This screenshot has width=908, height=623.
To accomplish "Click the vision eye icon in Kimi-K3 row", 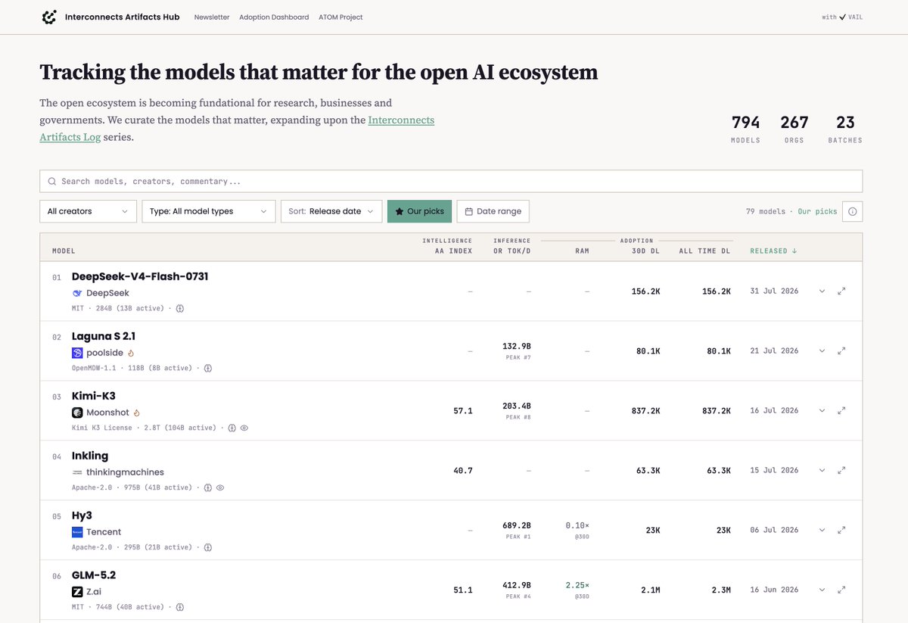I will pos(244,428).
